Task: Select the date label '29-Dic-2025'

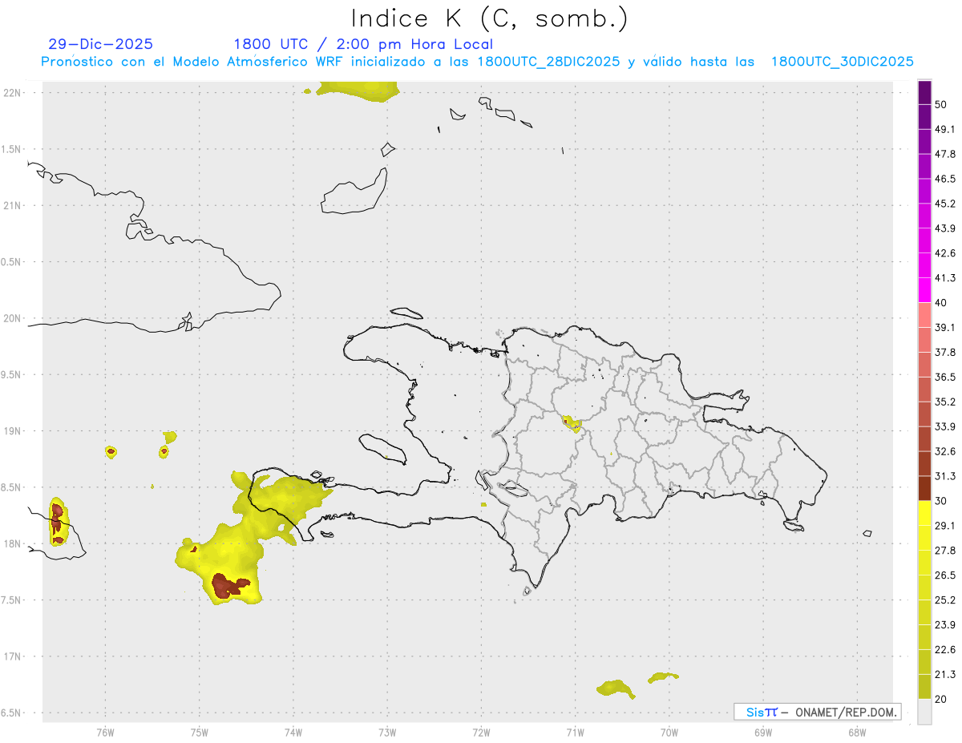Action: pos(100,44)
